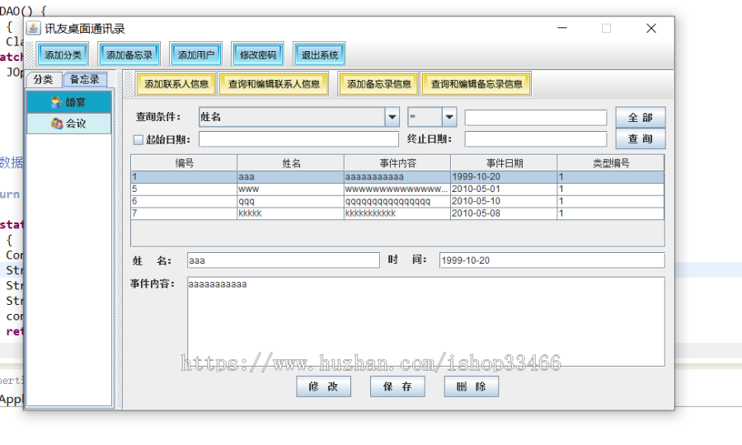Click 添加备忘录信息 button
This screenshot has width=742, height=445.
click(x=378, y=84)
